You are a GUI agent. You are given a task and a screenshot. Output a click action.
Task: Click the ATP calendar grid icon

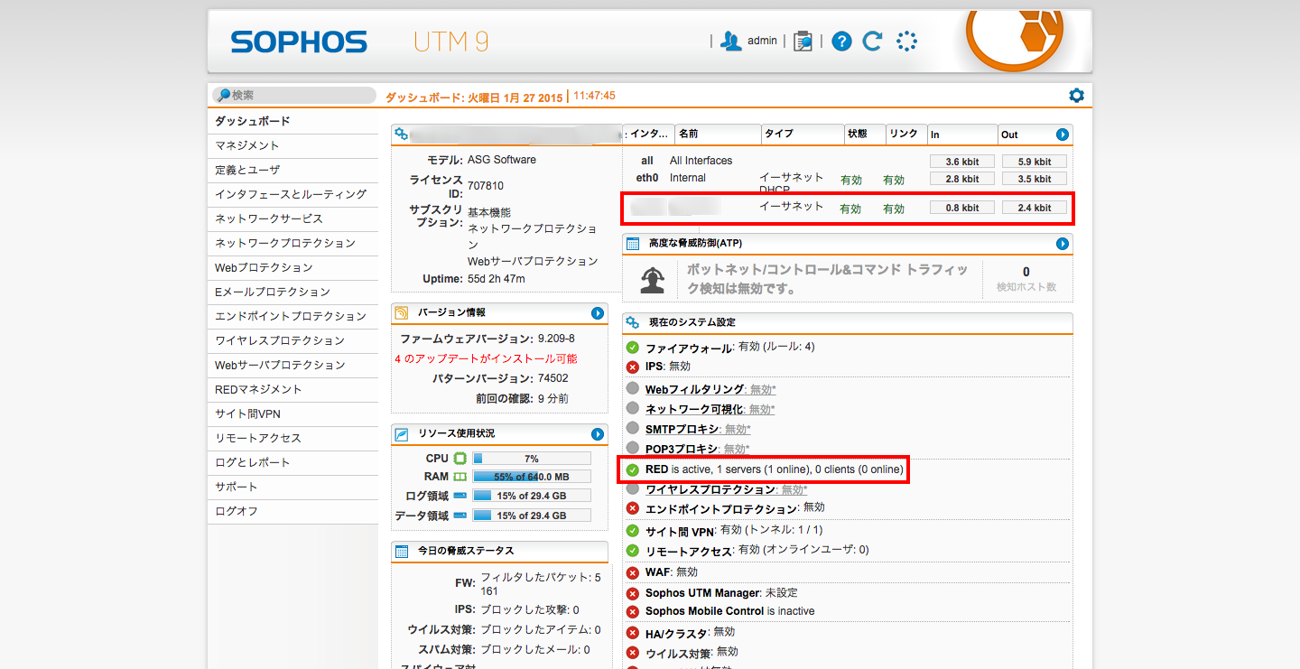coord(633,244)
